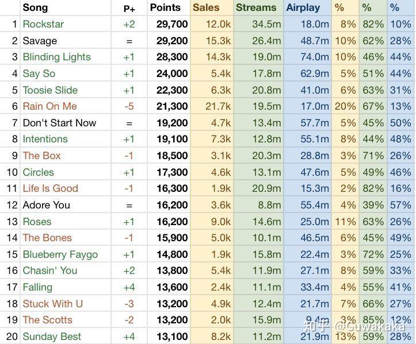416x344 pixels.
Task: Open the Blueberry Faygo song link
Action: click(60, 254)
